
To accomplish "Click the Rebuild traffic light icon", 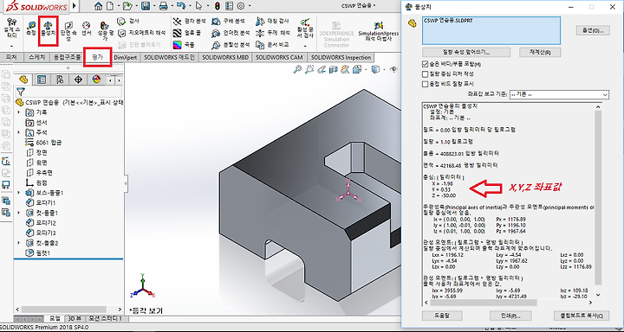I will [x=218, y=6].
